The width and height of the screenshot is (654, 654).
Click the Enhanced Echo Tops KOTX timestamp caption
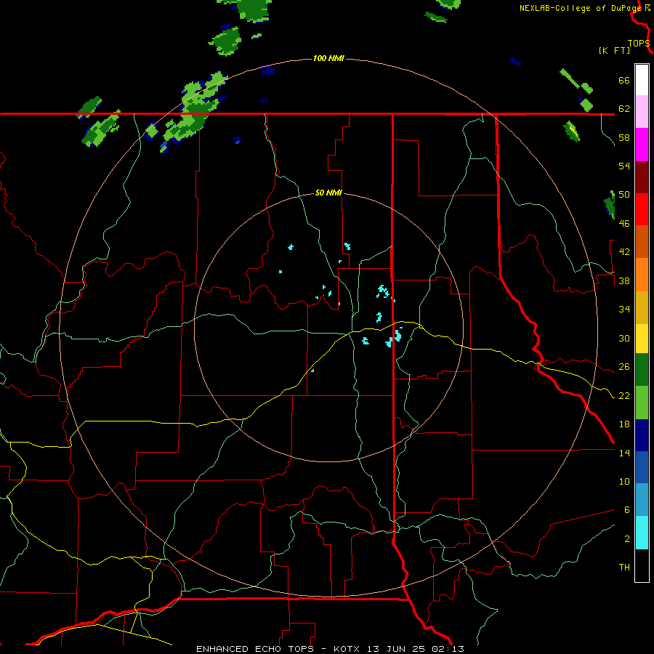point(330,649)
